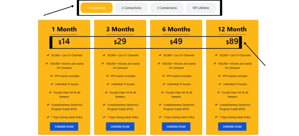Image resolution: width=299 pixels, height=136 pixels.
Task: Click the $89 price in 12 Month
Action: click(232, 42)
